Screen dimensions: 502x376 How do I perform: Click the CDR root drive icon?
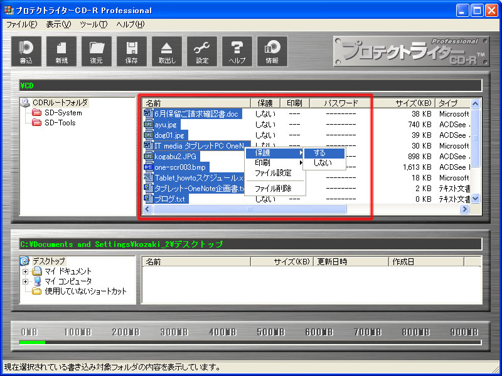tap(25, 103)
